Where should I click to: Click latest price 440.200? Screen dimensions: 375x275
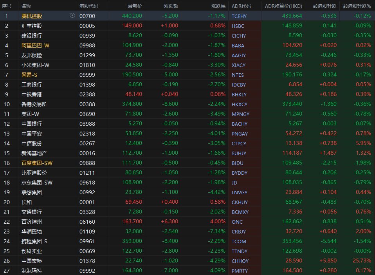pyautogui.click(x=132, y=16)
